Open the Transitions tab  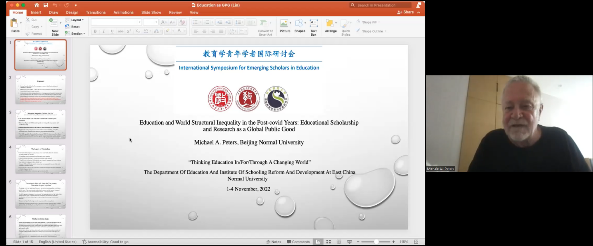click(96, 12)
